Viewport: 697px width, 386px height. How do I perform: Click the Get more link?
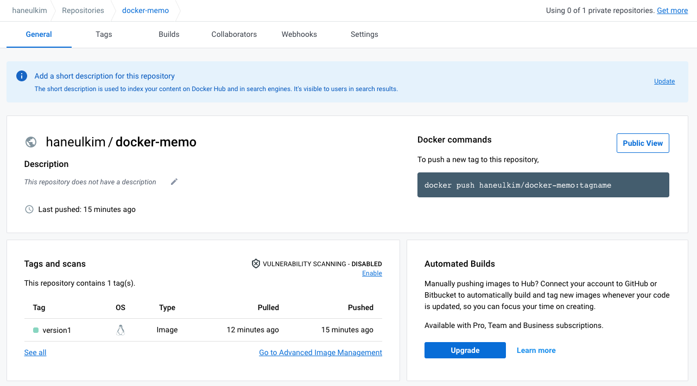672,10
